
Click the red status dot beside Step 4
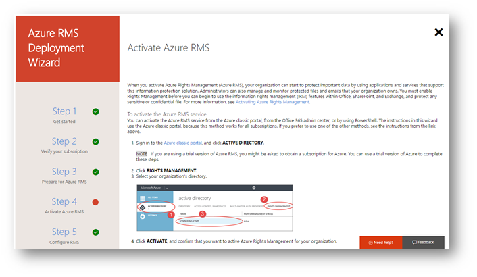pyautogui.click(x=95, y=202)
